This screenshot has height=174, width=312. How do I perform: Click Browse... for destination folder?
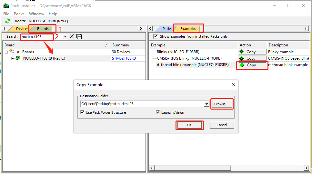click(x=222, y=104)
